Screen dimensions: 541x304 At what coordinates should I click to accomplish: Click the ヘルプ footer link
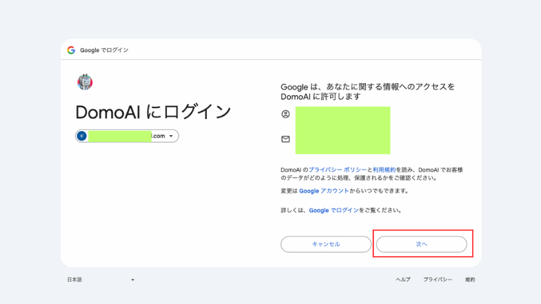click(x=403, y=280)
